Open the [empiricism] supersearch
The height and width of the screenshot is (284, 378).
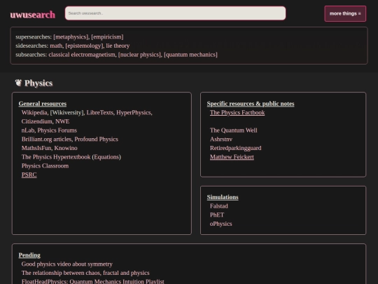pos(107,37)
